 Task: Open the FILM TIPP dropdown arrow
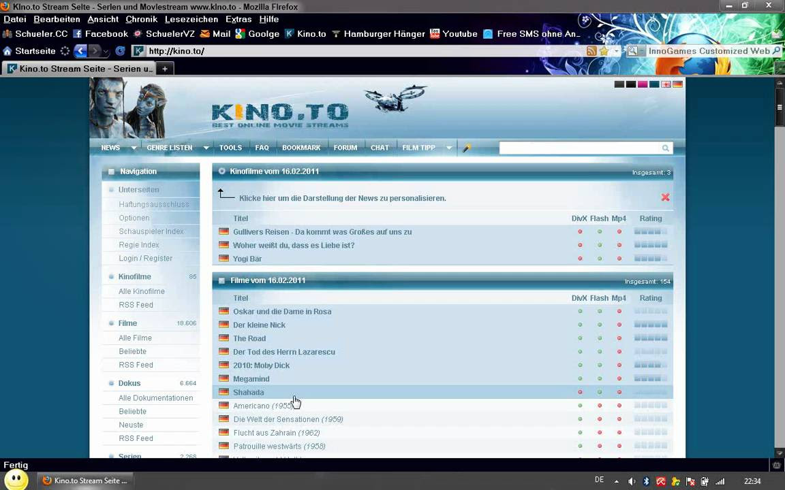coord(449,148)
